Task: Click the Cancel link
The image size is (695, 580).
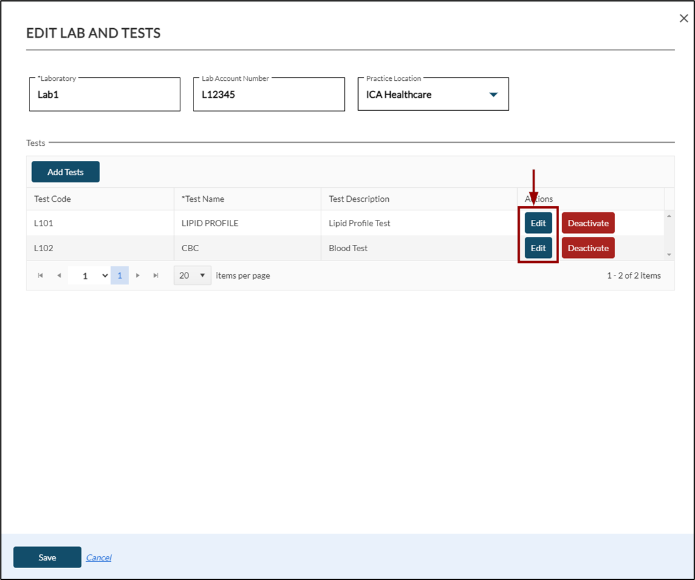Action: click(x=98, y=557)
